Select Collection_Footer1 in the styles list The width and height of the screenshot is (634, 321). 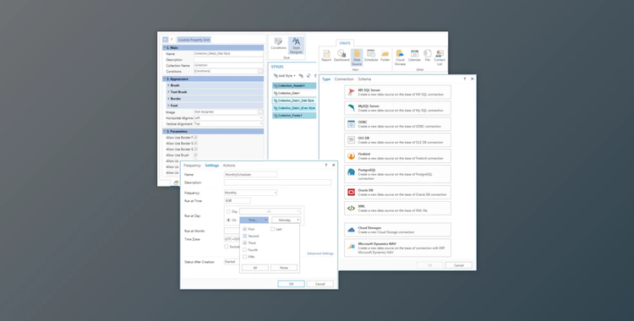294,116
